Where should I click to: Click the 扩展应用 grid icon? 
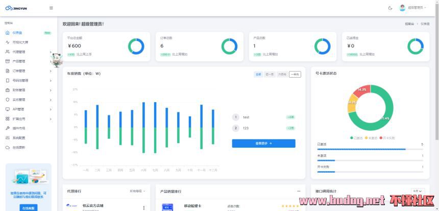coord(8,119)
